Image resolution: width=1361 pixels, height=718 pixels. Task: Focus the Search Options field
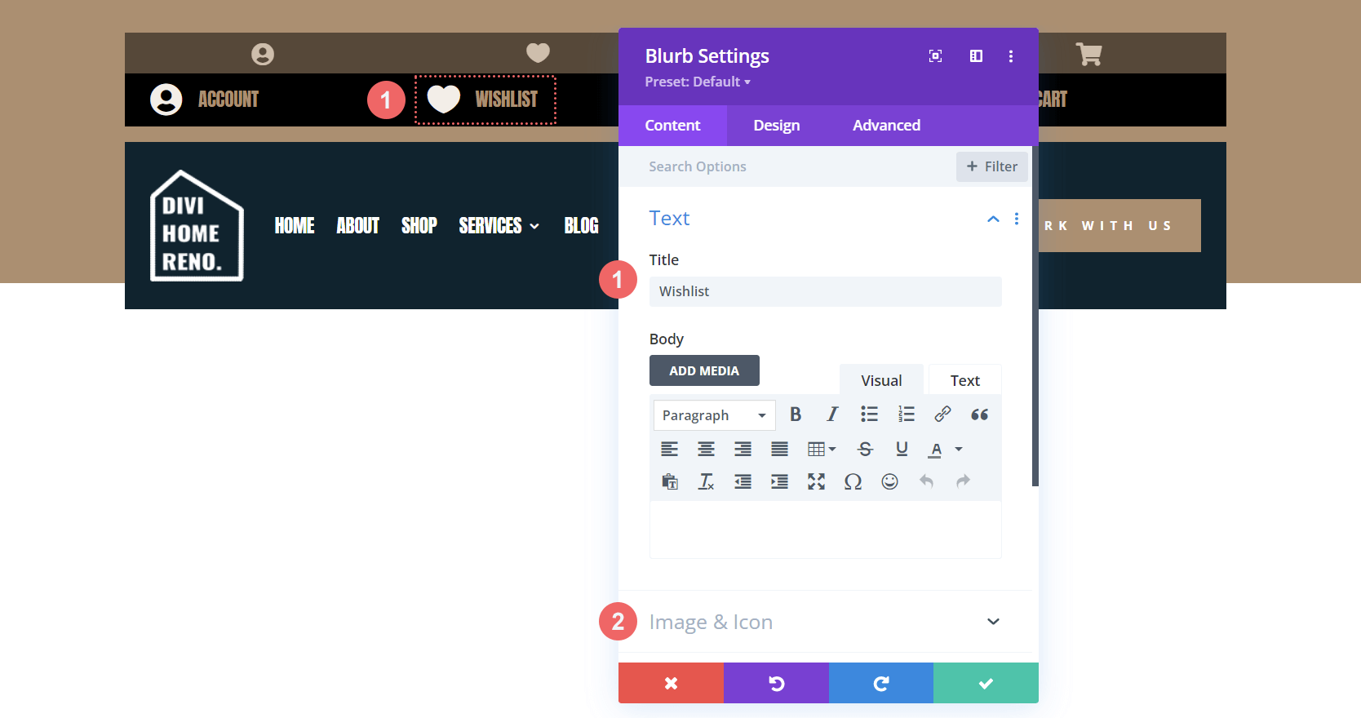pyautogui.click(x=787, y=166)
